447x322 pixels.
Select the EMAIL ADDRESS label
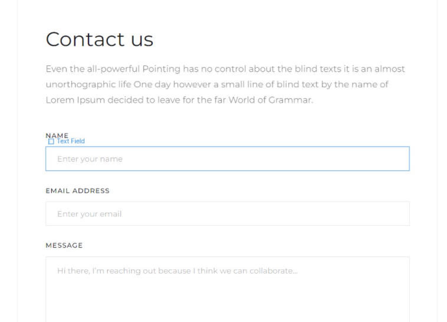point(77,190)
